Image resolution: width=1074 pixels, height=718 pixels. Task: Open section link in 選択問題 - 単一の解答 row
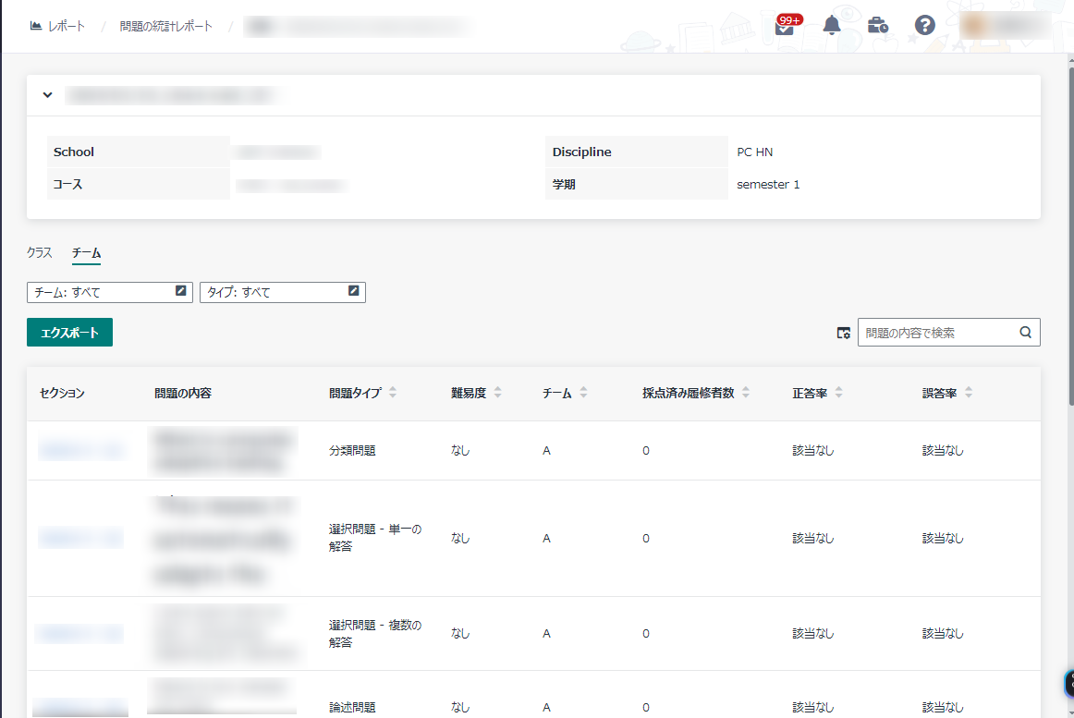click(x=80, y=538)
